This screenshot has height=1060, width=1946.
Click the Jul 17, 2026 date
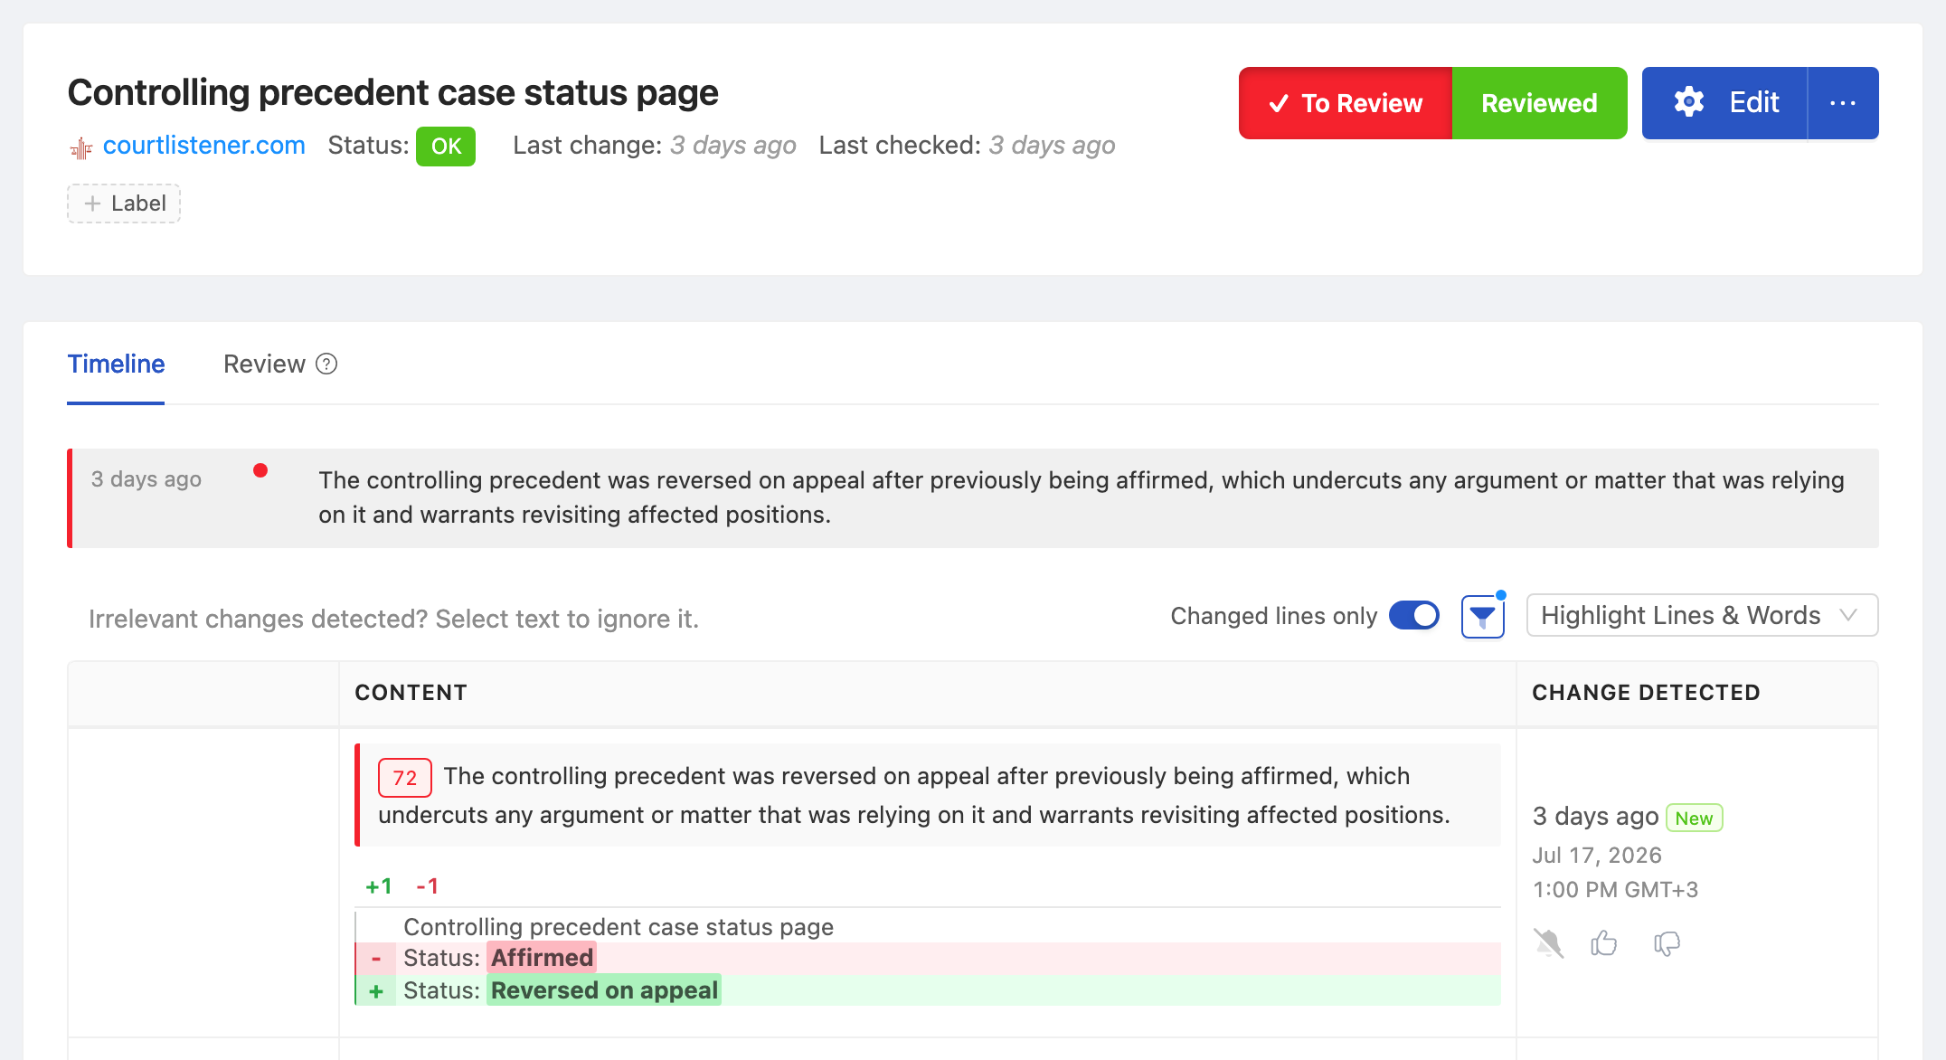click(x=1597, y=856)
